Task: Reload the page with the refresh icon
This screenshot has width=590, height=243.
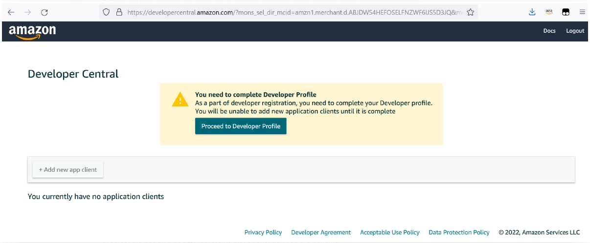Action: point(45,12)
